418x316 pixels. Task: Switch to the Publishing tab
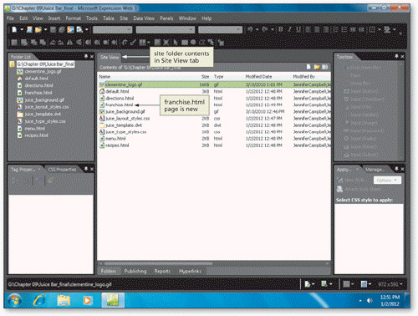pos(135,271)
